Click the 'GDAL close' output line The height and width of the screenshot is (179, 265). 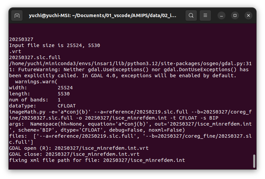pos(75,154)
